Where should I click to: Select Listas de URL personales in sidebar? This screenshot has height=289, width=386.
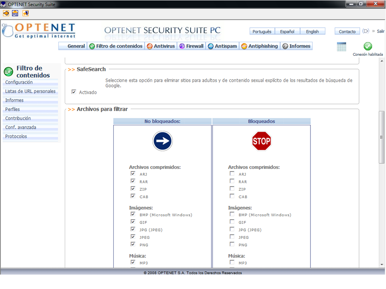[30, 92]
